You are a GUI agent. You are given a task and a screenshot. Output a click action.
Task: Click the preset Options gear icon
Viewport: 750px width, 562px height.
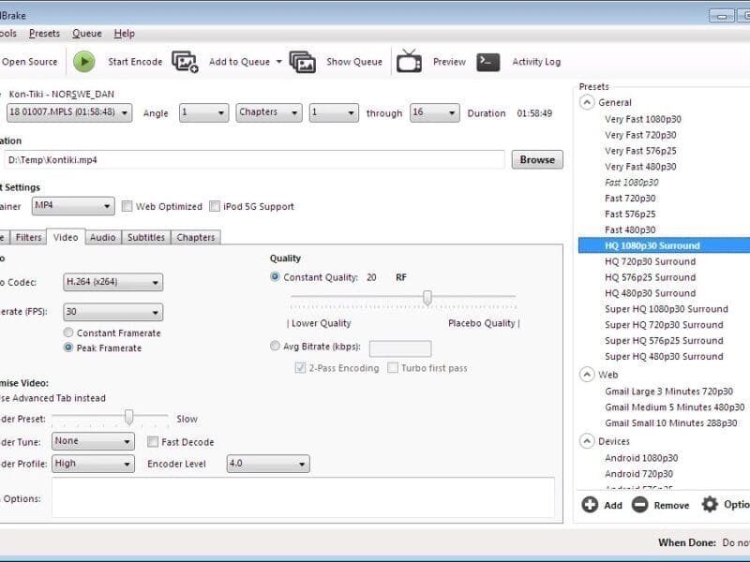coord(710,505)
